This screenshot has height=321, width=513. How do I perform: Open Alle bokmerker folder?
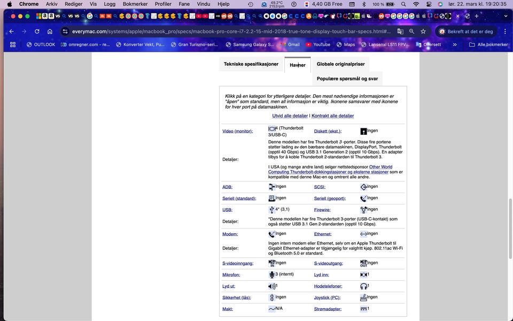pos(488,44)
